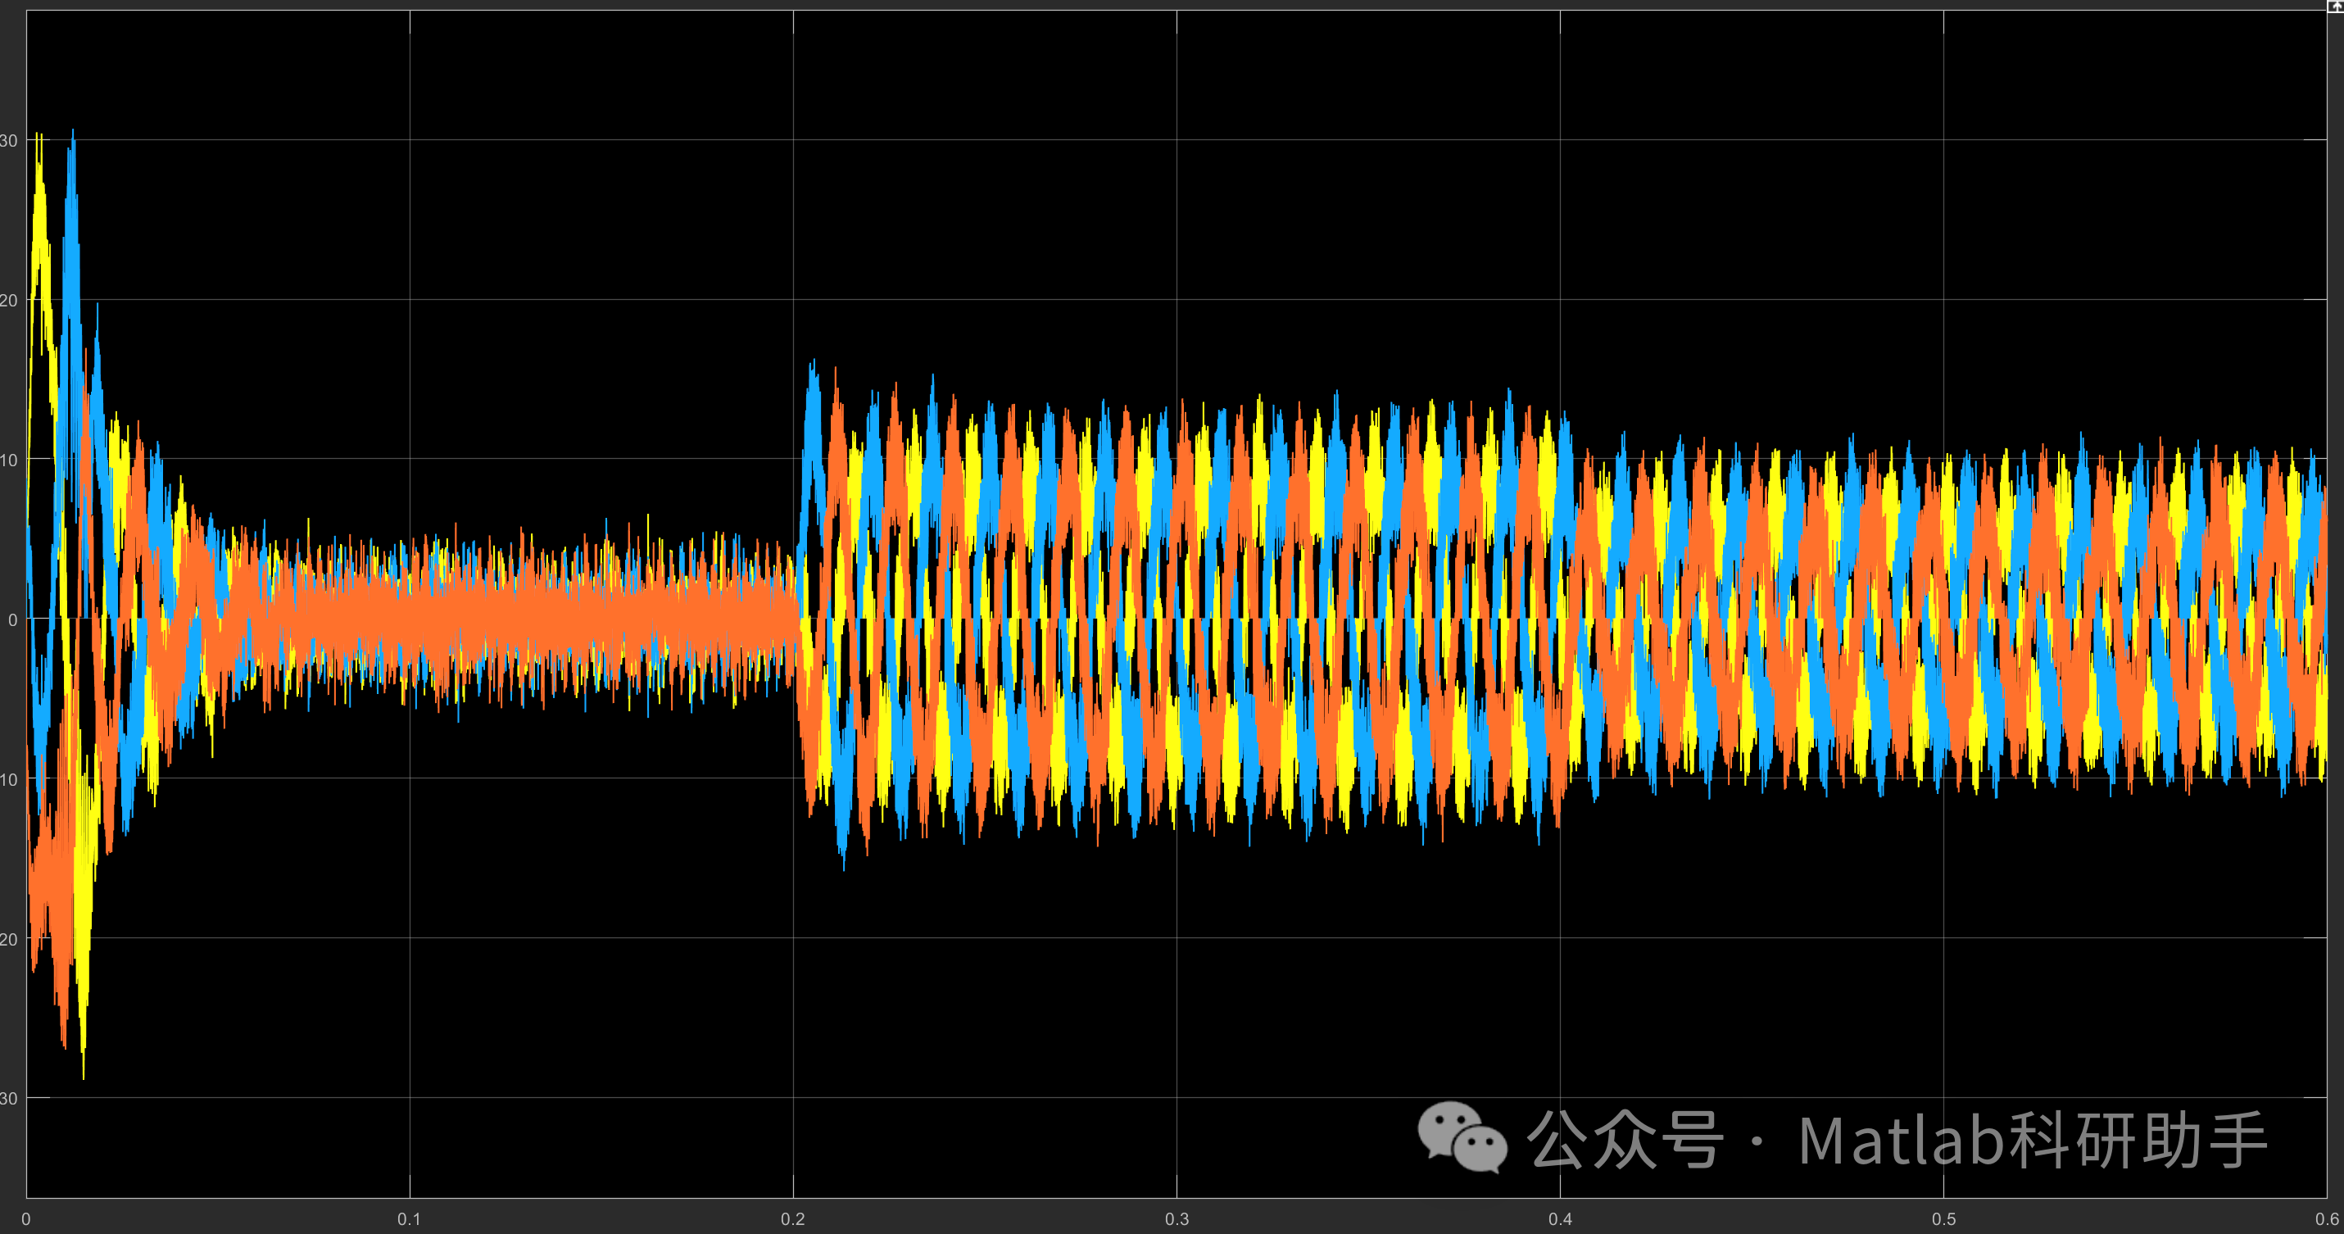This screenshot has height=1234, width=2344.
Task: Click the time-axis tick label 0.1
Action: (x=410, y=1218)
